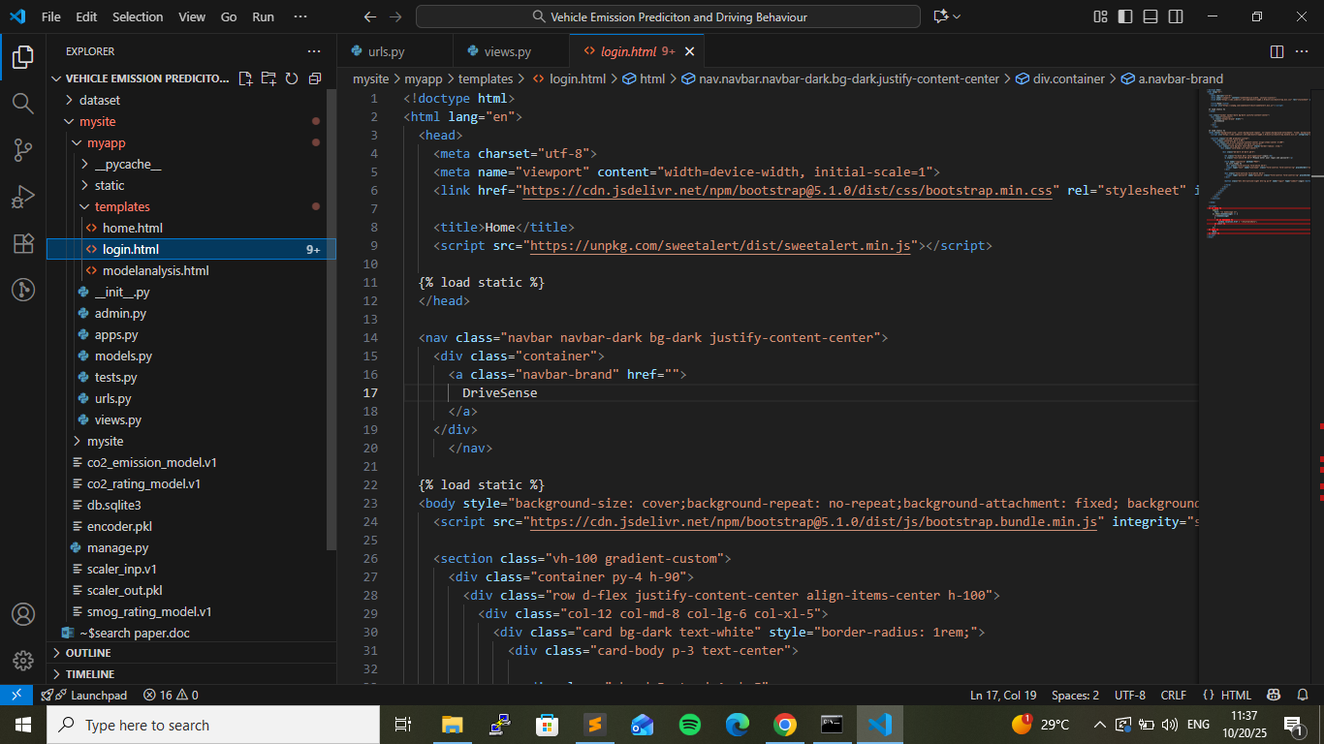Click the Split Editor Right icon

1277,51
